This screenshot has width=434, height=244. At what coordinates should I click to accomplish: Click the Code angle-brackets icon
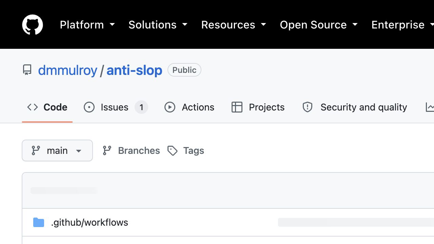click(33, 107)
